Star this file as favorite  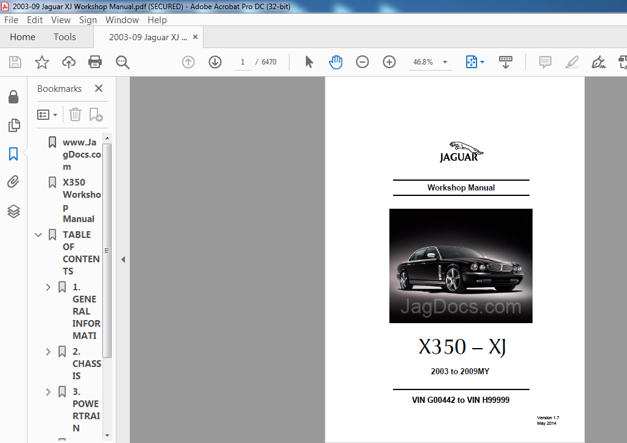(41, 62)
